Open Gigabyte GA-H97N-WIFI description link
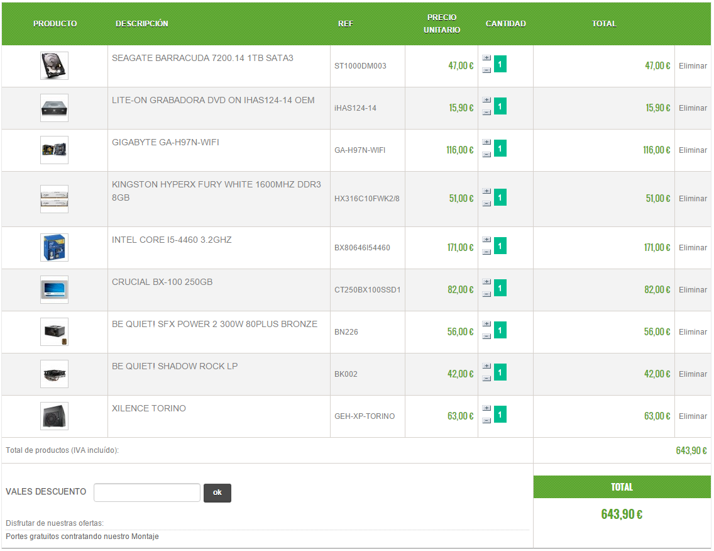Screen dimensions: 714x551 click(165, 142)
